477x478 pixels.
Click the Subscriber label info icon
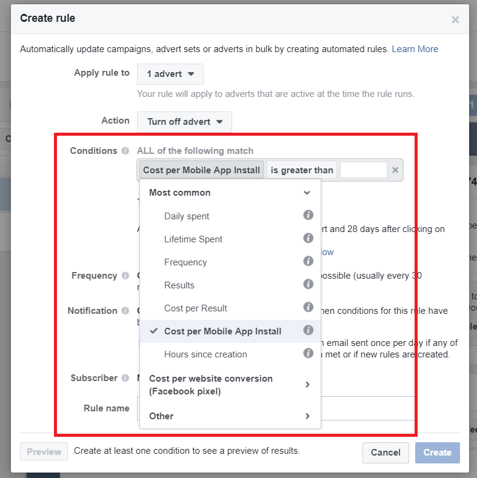tap(125, 378)
